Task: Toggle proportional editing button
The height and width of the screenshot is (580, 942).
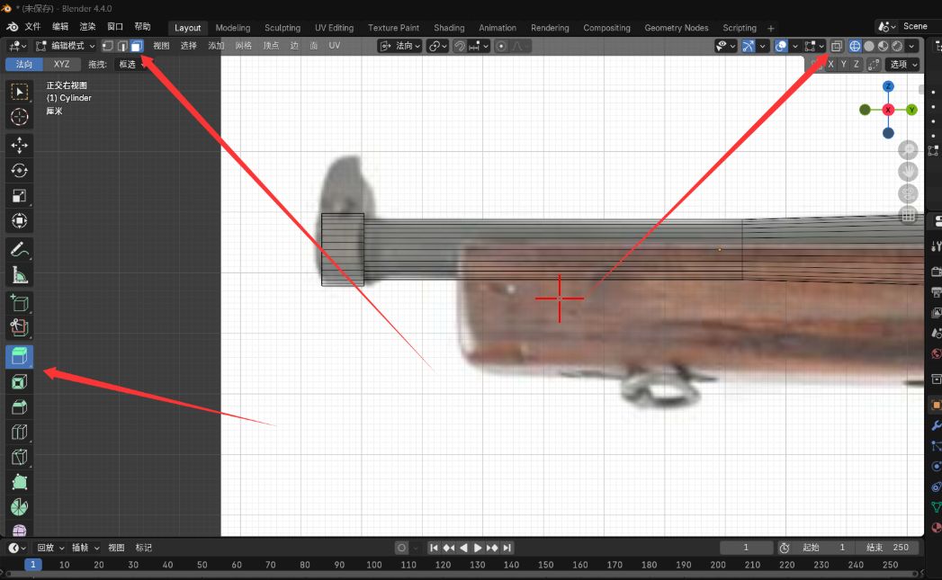Action: pos(501,46)
